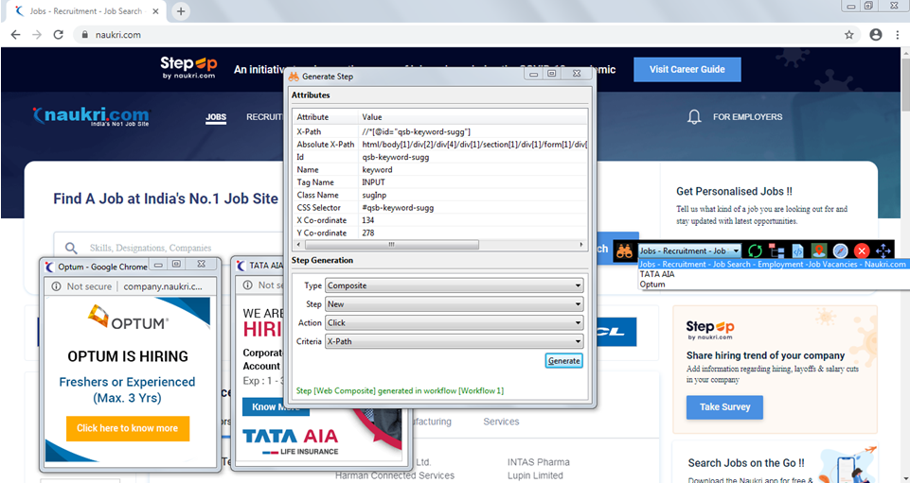Click the Click here to know more button
910x483 pixels.
pos(127,428)
